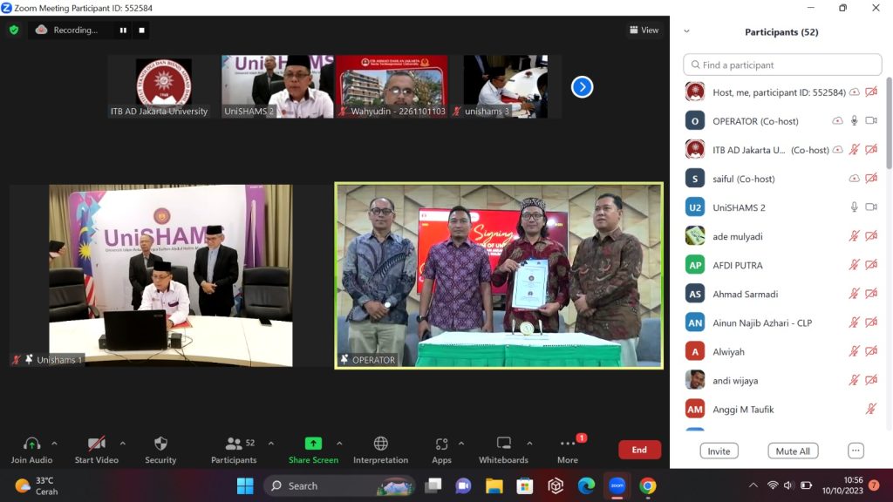
Task: Open the participants panel more options (...)
Action: click(856, 451)
